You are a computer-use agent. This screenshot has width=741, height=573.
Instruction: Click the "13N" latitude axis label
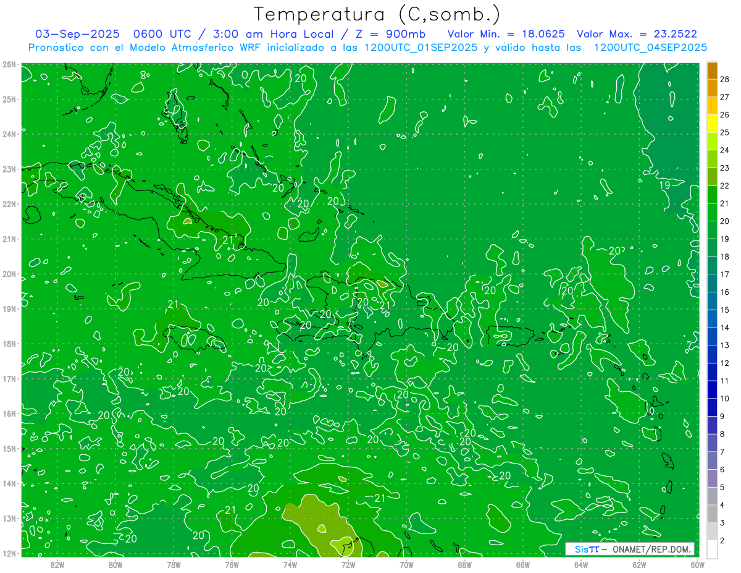[9, 518]
